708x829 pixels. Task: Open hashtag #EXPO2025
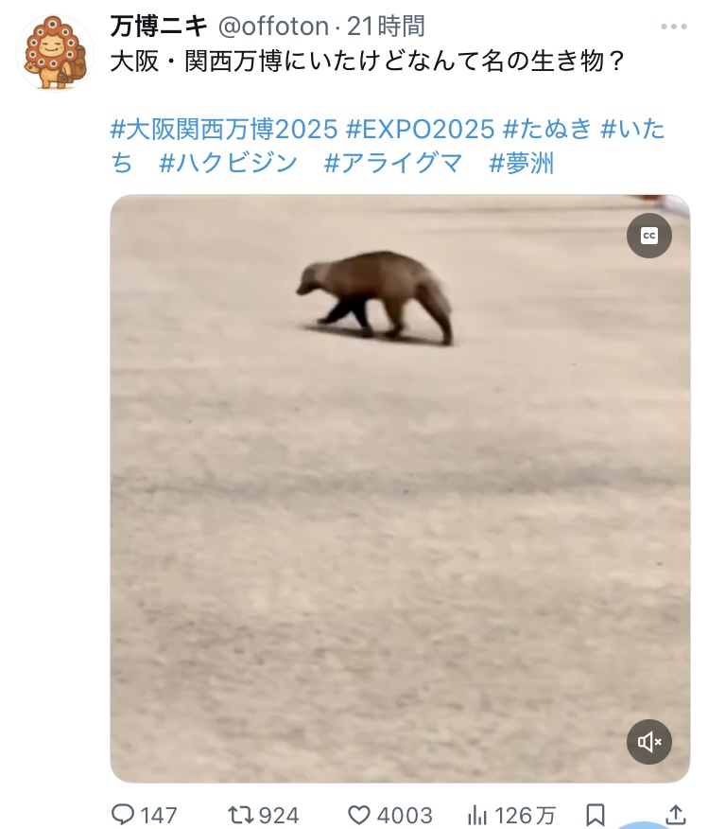click(421, 130)
